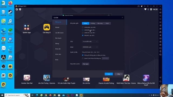Open Microsoft Edge from the taskbar

coord(37,95)
